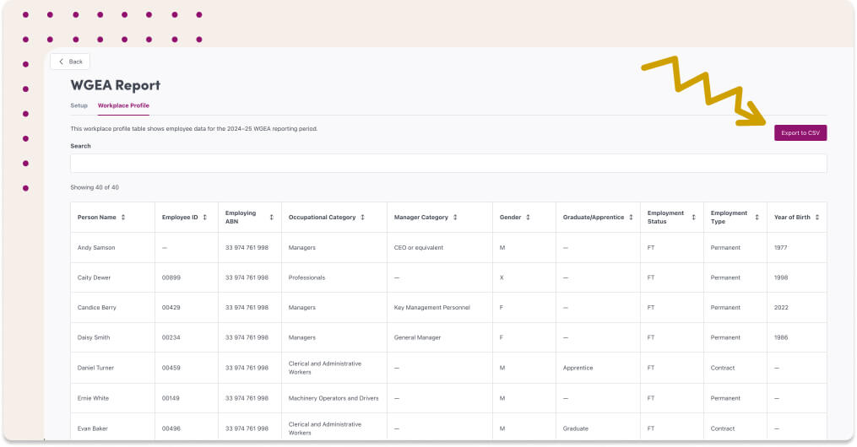Viewport: 857px width, 447px height.
Task: Click Daisy Smith row name
Action: [94, 338]
